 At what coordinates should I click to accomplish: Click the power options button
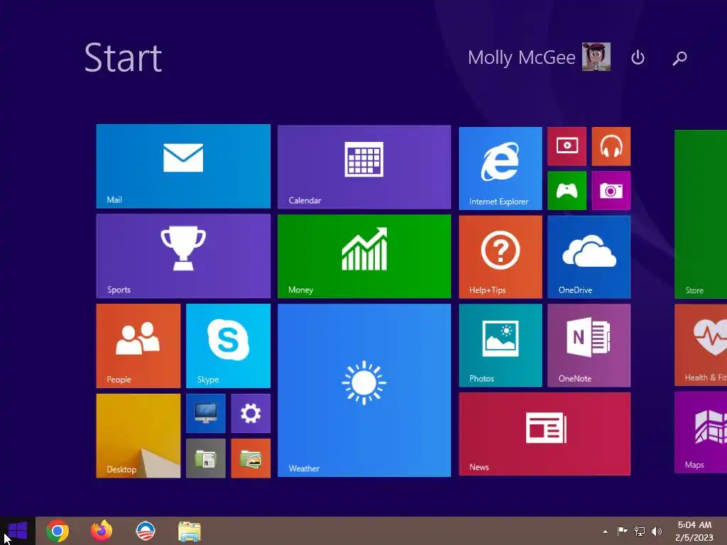point(638,57)
